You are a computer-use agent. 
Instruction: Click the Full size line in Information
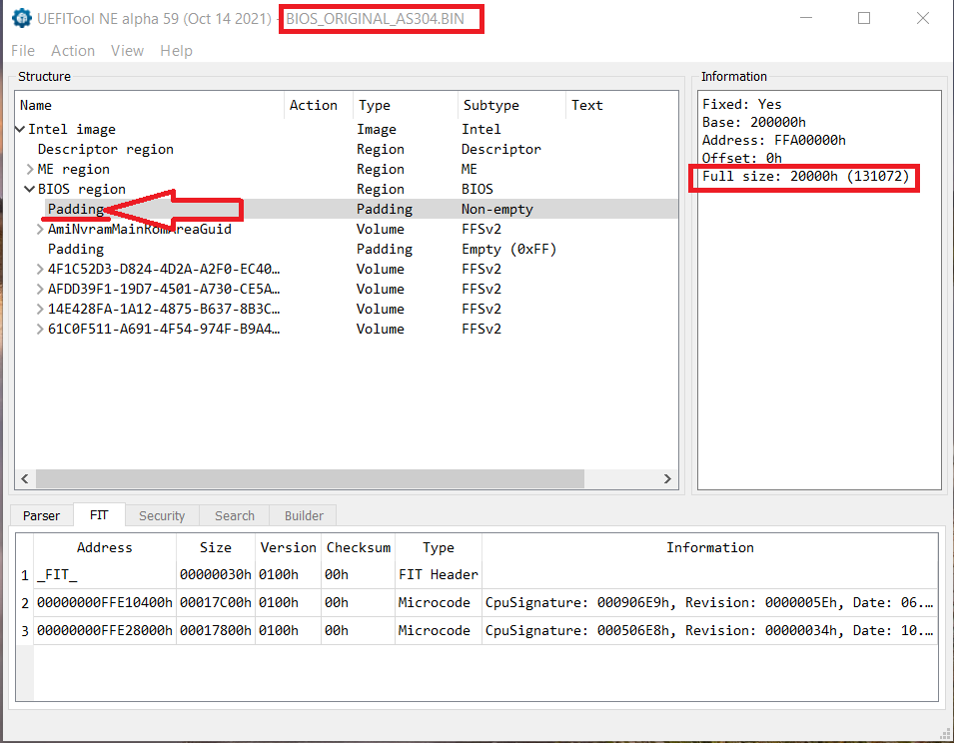(x=805, y=177)
